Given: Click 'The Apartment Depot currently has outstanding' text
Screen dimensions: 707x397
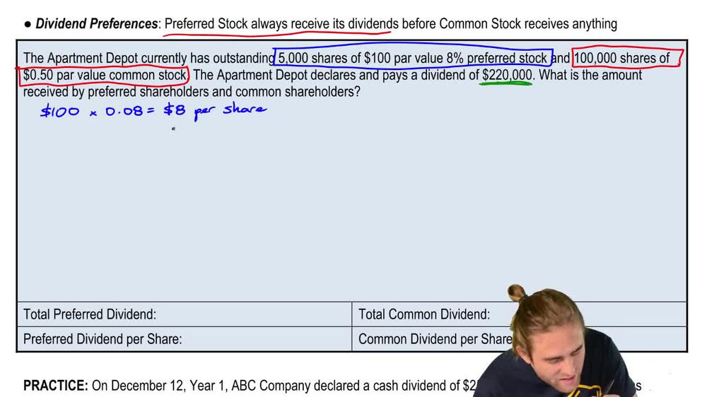Looking at the screenshot, I should click(148, 58).
